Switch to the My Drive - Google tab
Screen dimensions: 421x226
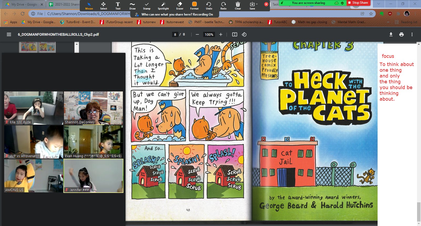24,4
